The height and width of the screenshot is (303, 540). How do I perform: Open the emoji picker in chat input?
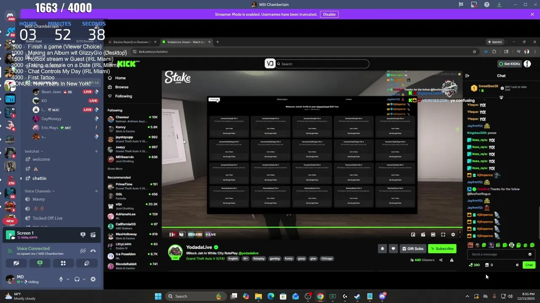click(530, 254)
